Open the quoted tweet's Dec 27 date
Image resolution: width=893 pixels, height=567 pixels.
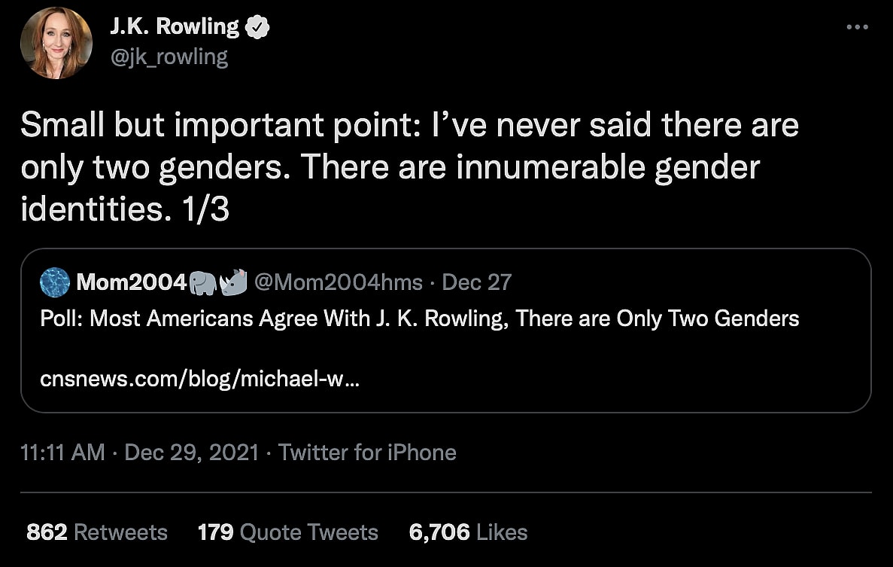477,282
